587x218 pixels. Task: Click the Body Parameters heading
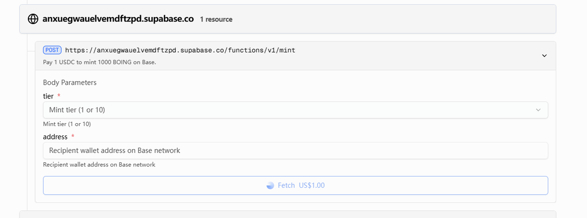[70, 83]
